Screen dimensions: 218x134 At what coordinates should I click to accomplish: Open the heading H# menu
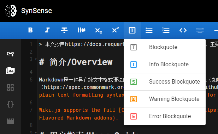click(x=81, y=30)
